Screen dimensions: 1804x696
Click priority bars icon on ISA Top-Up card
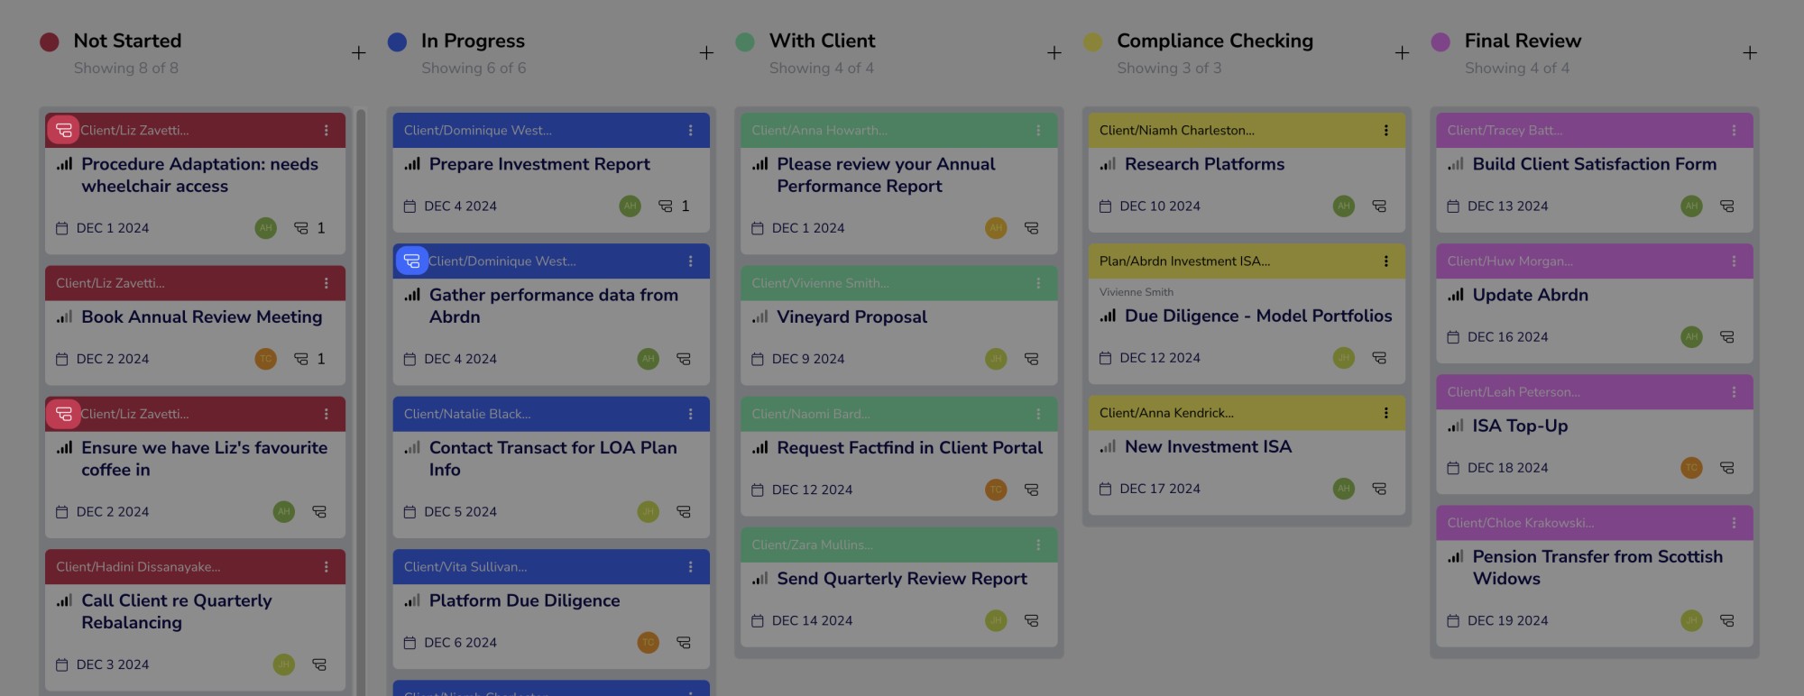pos(1456,426)
